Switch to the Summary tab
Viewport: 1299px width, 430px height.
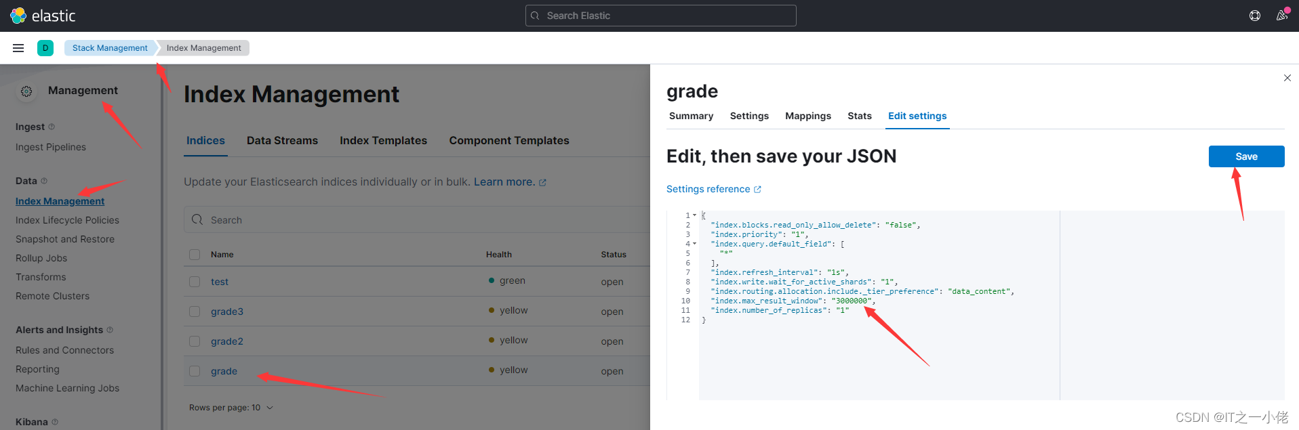[691, 116]
